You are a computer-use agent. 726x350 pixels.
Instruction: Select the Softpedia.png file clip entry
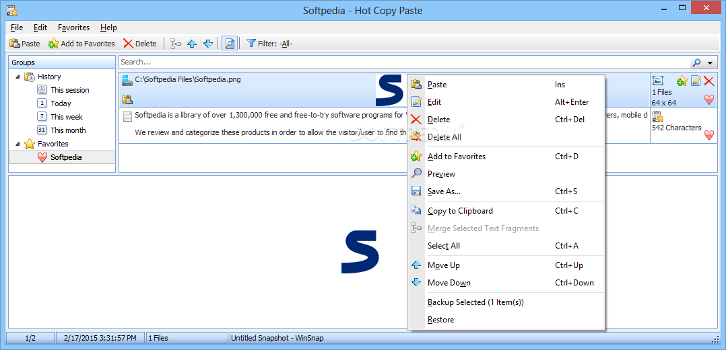[x=385, y=89]
